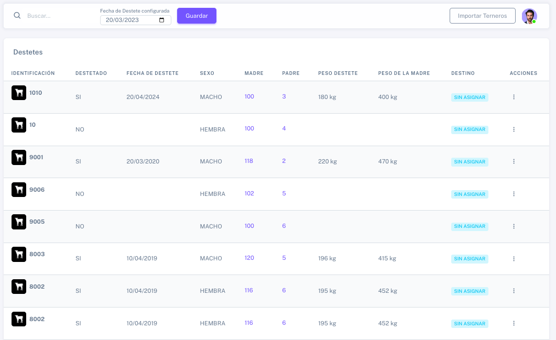Click the DESTETADO column header
This screenshot has height=340, width=556.
(91, 73)
